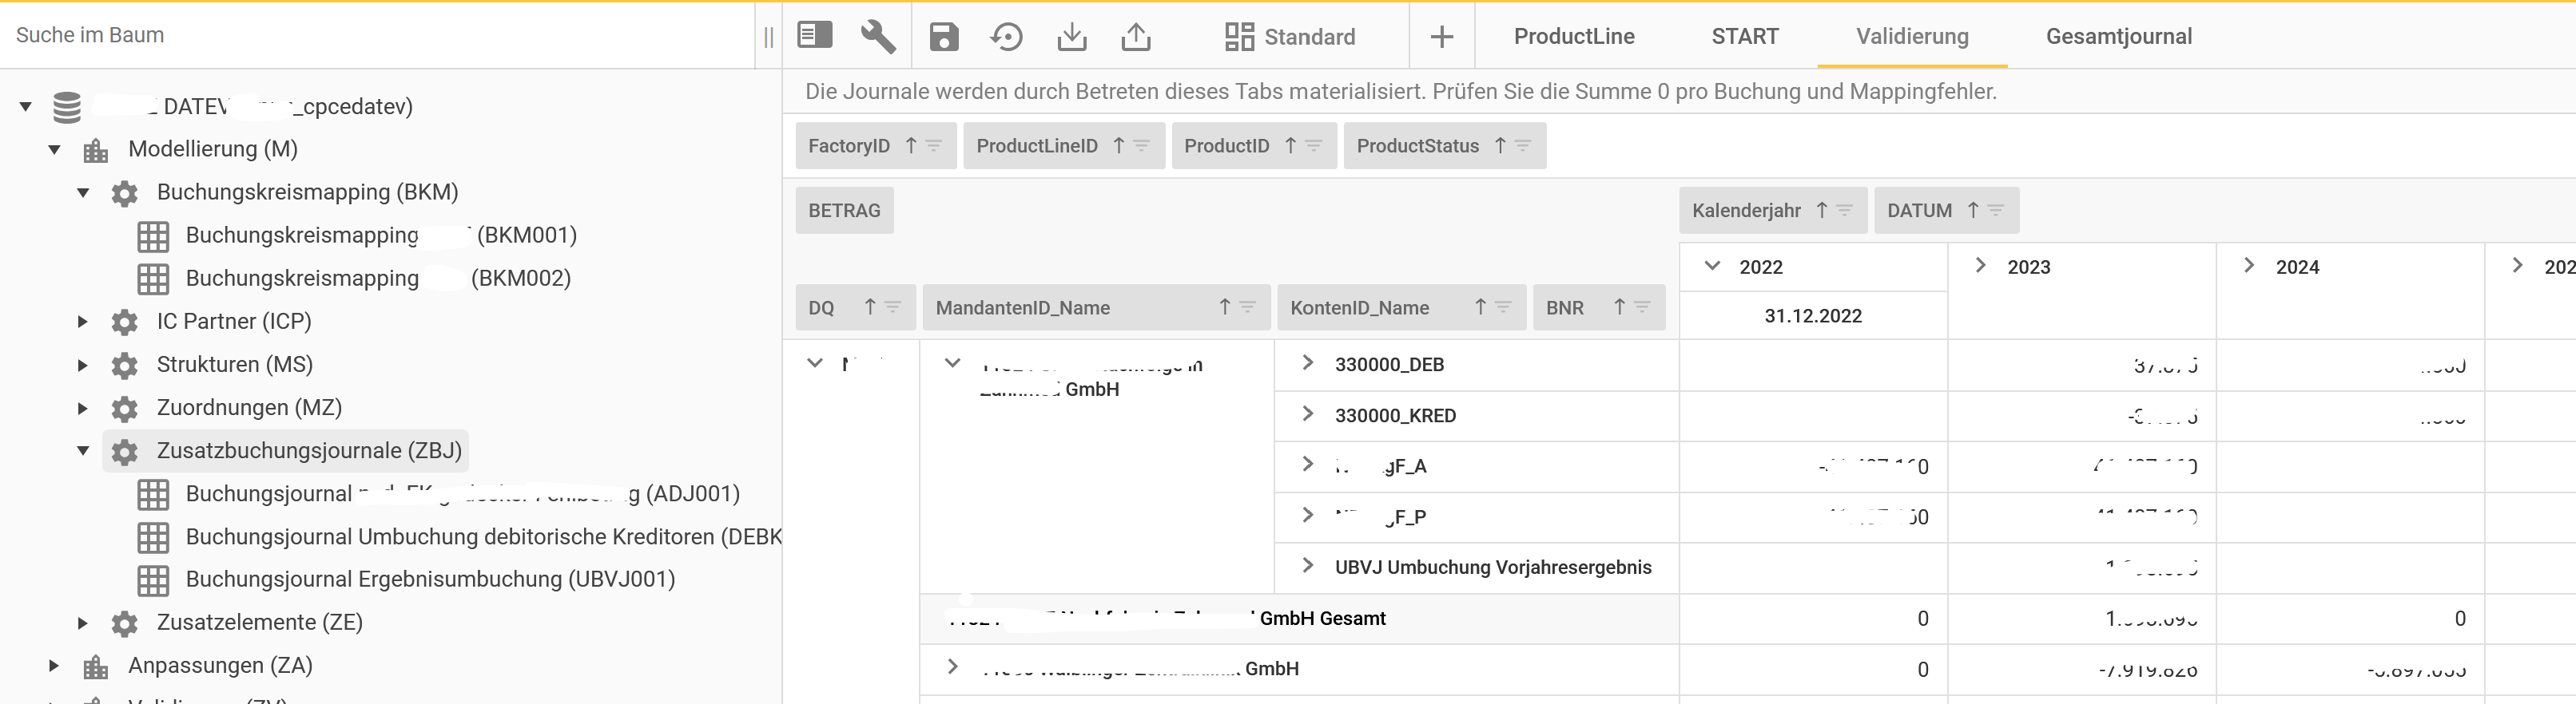Click the Standard layout button
The height and width of the screenshot is (704, 2576).
click(x=1290, y=37)
